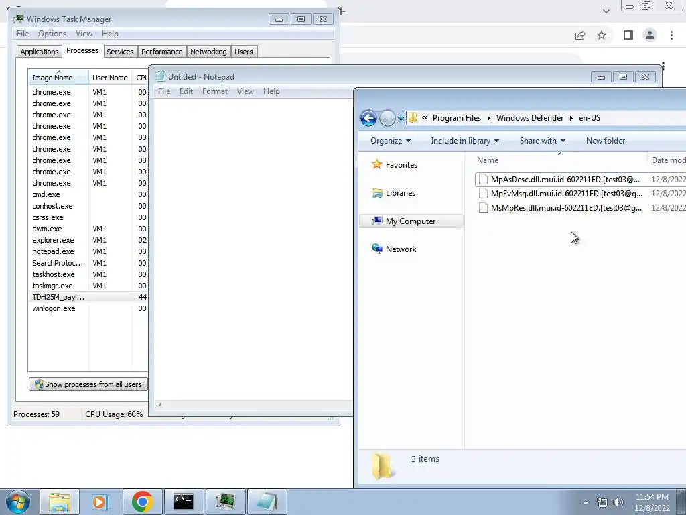Open the Include in library dropdown

(x=465, y=141)
